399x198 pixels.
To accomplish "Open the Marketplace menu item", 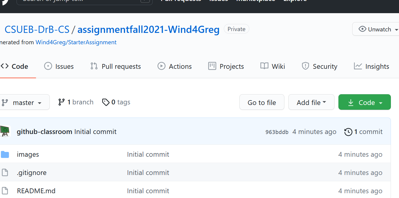I will pyautogui.click(x=255, y=1).
